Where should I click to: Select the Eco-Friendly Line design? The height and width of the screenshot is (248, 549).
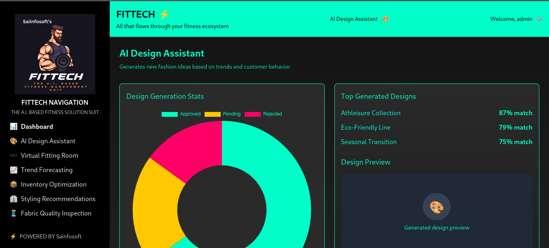point(366,128)
